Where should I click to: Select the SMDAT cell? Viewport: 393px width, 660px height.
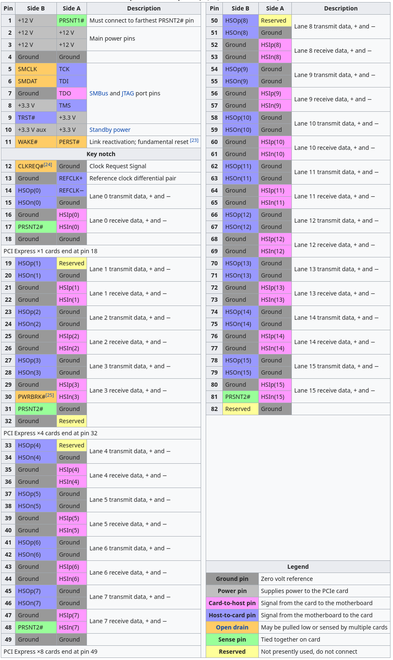tap(36, 81)
